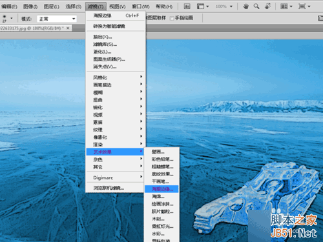323x242 pixels.
Task: Choose 霓虹灯光... neon glow filter
Action: click(161, 227)
